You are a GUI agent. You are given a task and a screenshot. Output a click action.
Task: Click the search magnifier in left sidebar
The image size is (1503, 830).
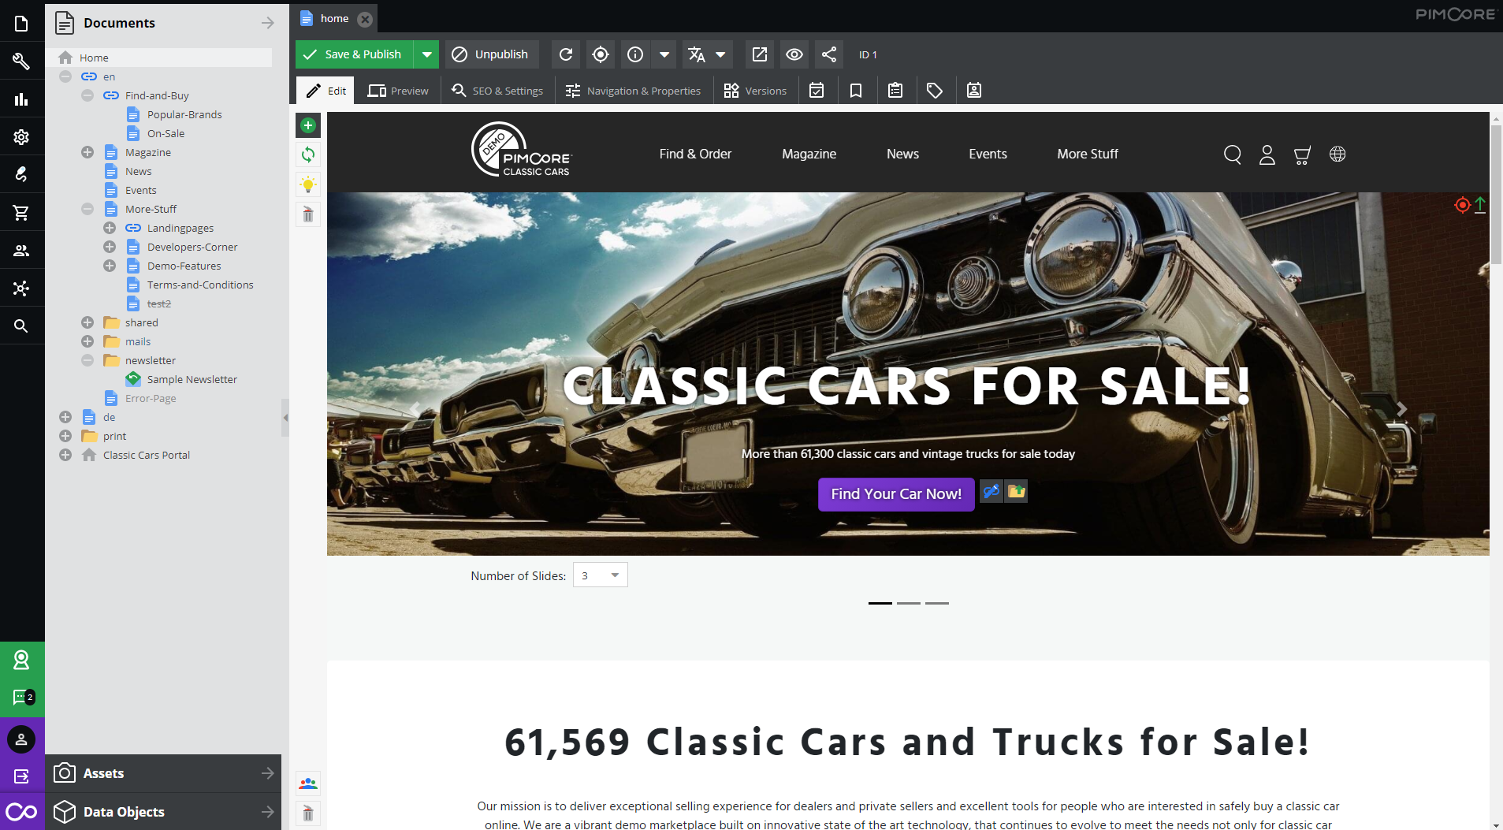coord(21,326)
